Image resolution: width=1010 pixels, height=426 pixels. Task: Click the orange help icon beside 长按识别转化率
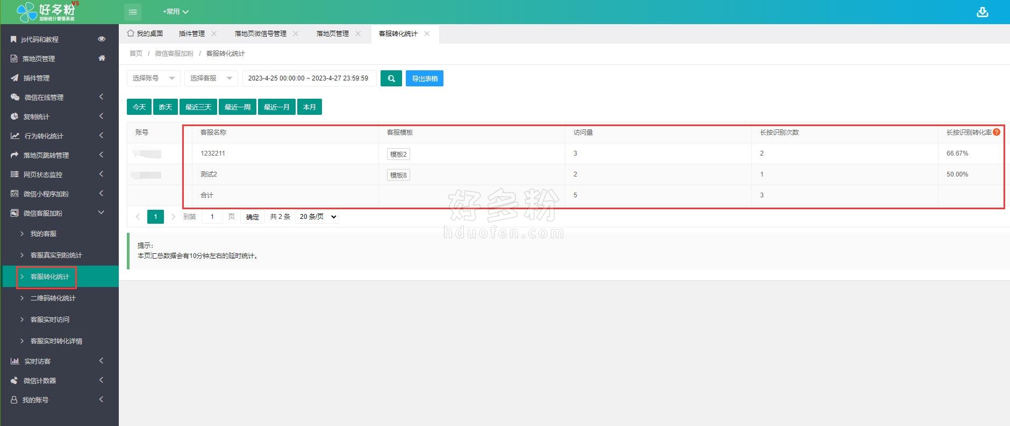[997, 132]
